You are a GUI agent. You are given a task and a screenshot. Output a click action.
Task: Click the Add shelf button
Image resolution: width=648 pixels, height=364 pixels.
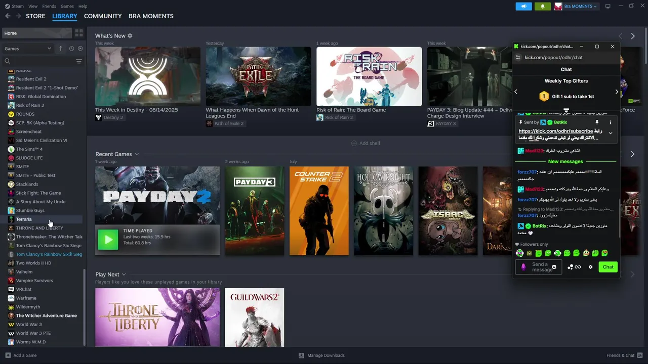tap(366, 143)
